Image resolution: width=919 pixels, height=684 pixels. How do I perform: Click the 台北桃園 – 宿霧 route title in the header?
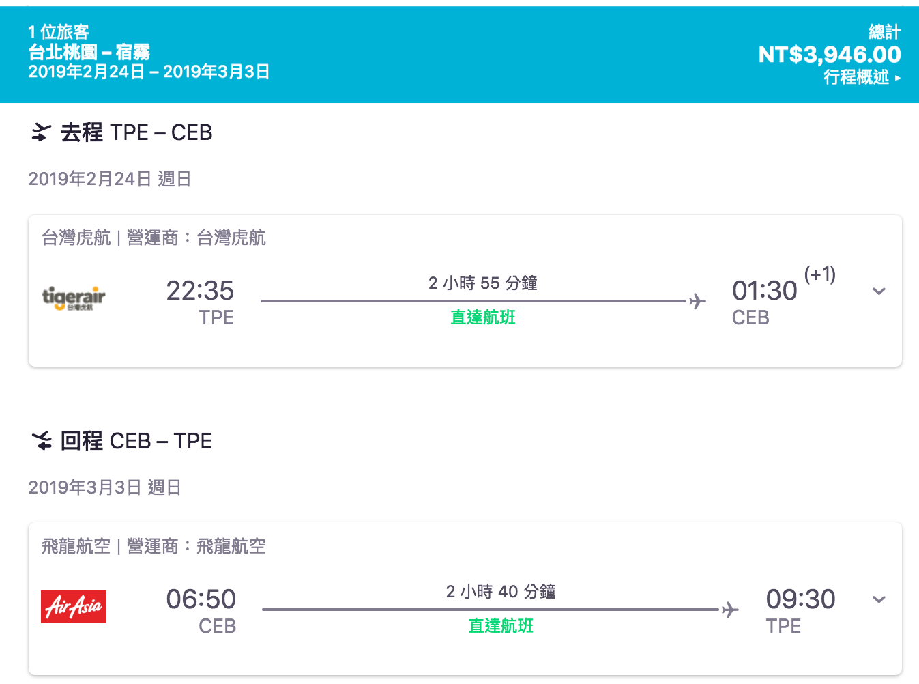click(89, 52)
